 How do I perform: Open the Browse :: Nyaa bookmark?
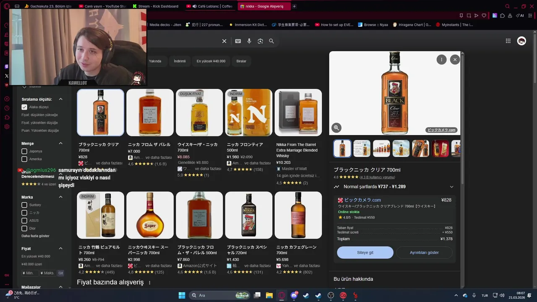(373, 25)
